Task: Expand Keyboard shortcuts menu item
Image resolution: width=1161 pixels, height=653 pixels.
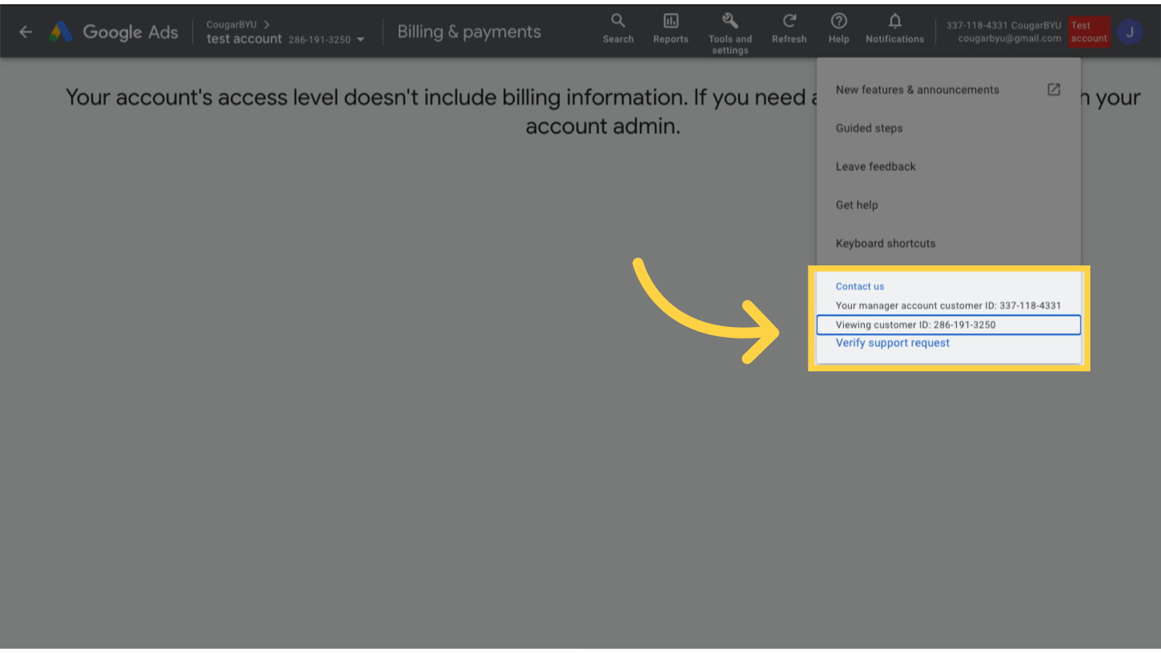Action: 886,243
